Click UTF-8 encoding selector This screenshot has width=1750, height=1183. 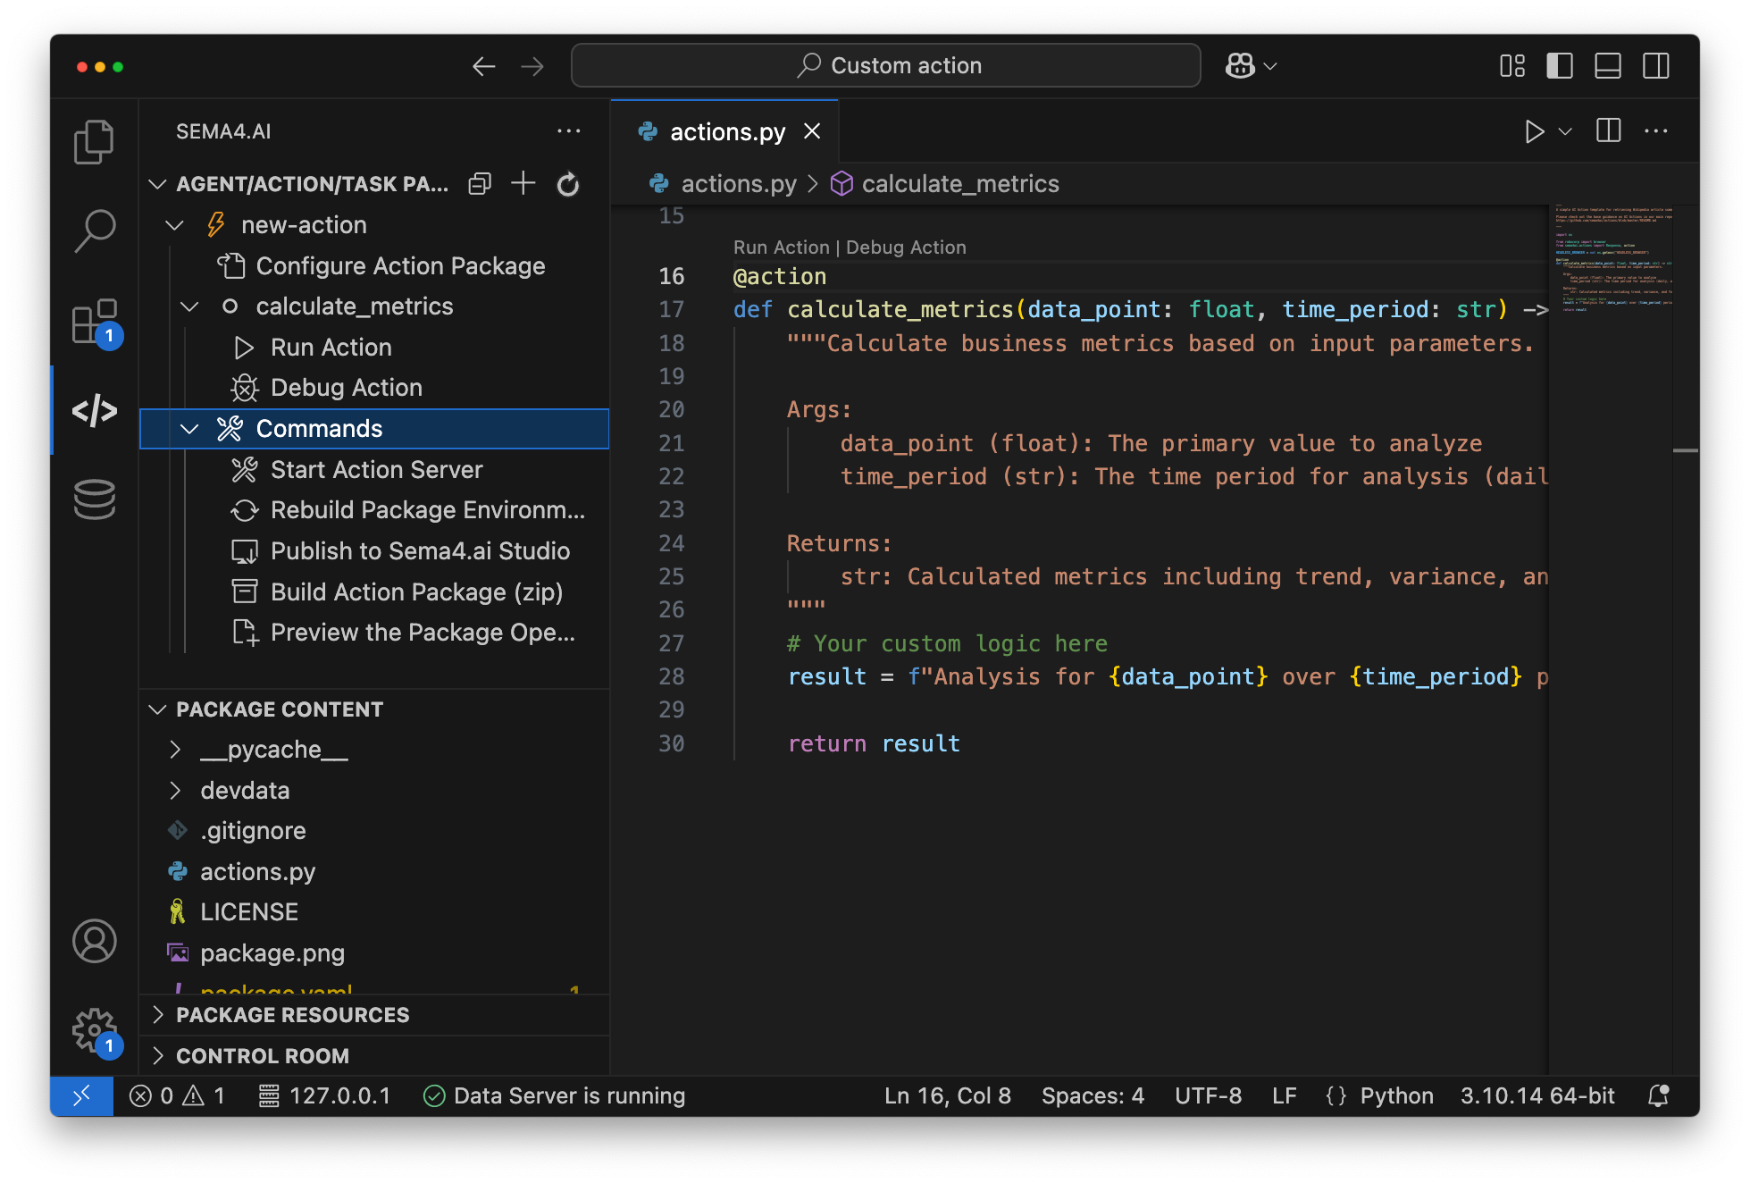1208,1096
